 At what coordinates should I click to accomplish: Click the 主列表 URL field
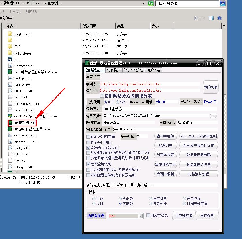(150, 84)
